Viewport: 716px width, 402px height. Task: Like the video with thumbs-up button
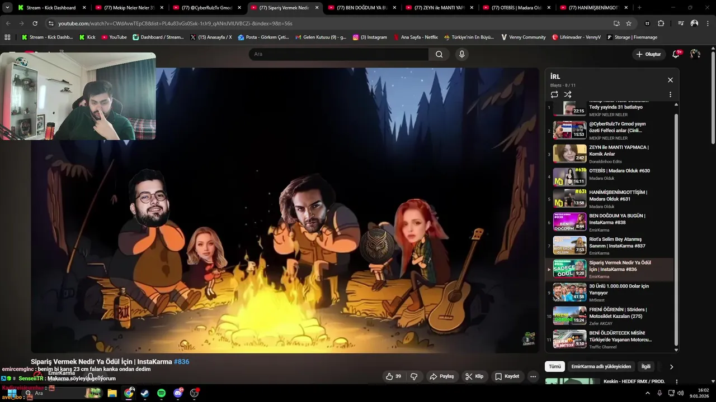click(x=394, y=376)
